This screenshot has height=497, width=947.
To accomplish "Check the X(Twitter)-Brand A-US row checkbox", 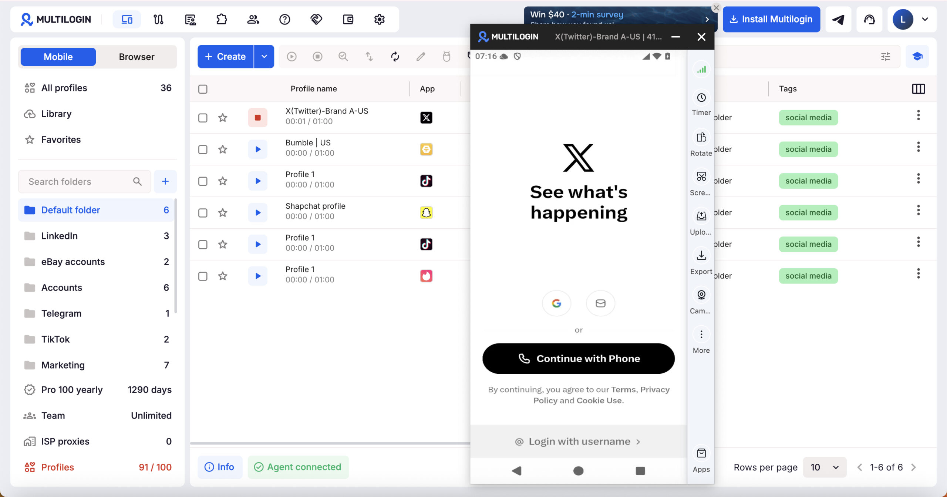I will pos(203,118).
